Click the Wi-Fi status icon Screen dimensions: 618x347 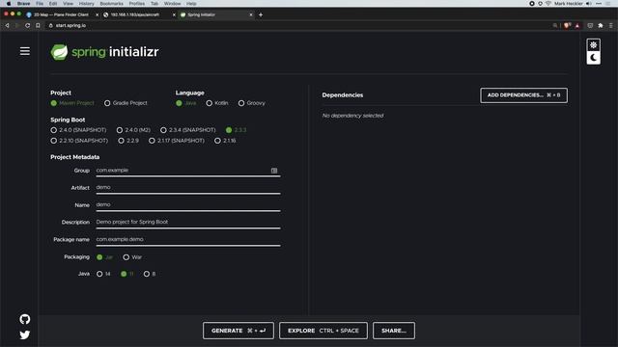pyautogui.click(x=548, y=4)
